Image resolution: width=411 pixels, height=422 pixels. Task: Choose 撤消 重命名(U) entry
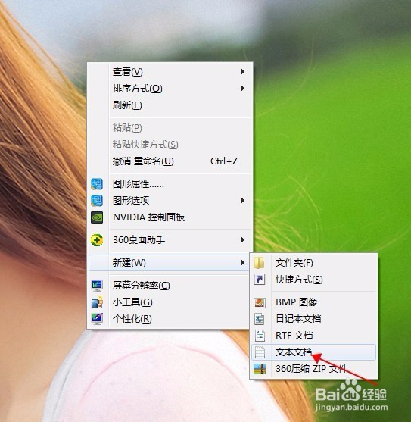click(x=170, y=161)
